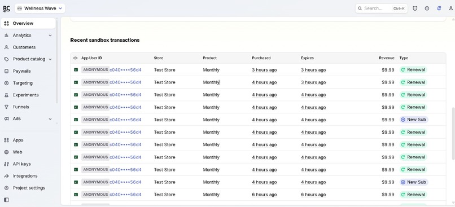This screenshot has height=207, width=455.
Task: Open Project settings
Action: [x=28, y=188]
